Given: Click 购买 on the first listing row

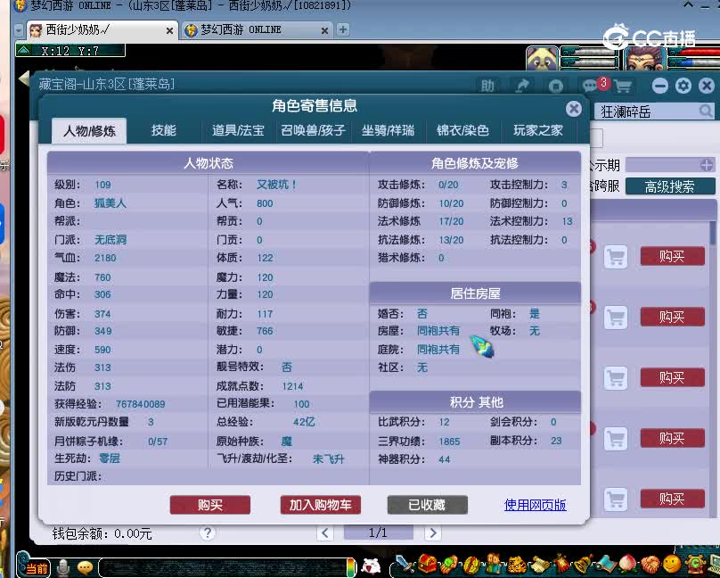Looking at the screenshot, I should (x=672, y=256).
